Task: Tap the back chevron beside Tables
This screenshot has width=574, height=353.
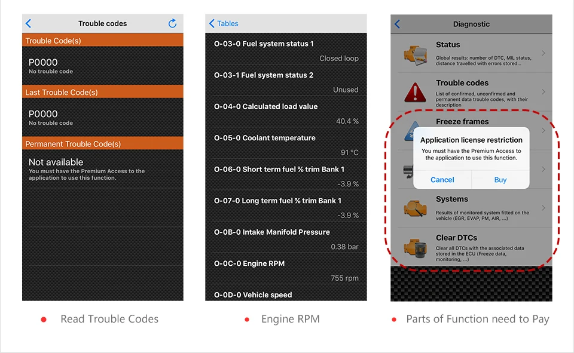Action: [x=213, y=23]
